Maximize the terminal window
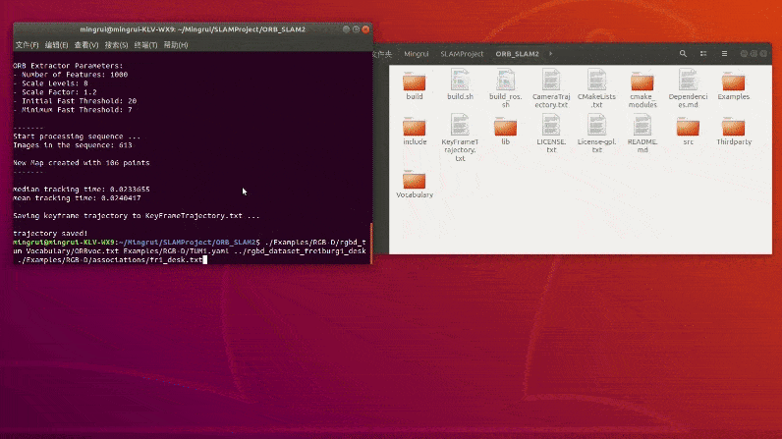 click(x=356, y=29)
